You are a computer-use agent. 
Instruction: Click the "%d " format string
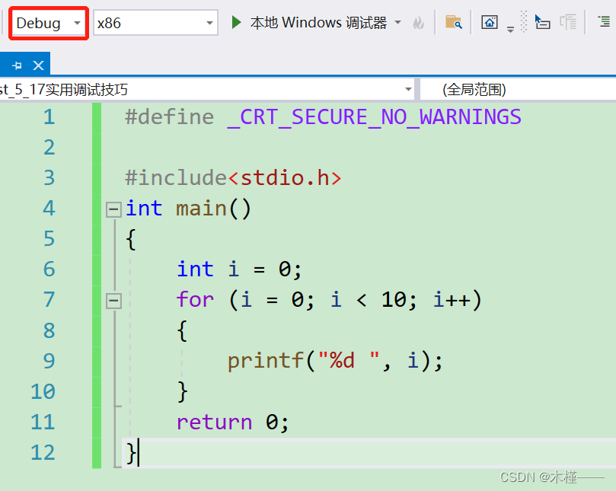click(x=349, y=360)
